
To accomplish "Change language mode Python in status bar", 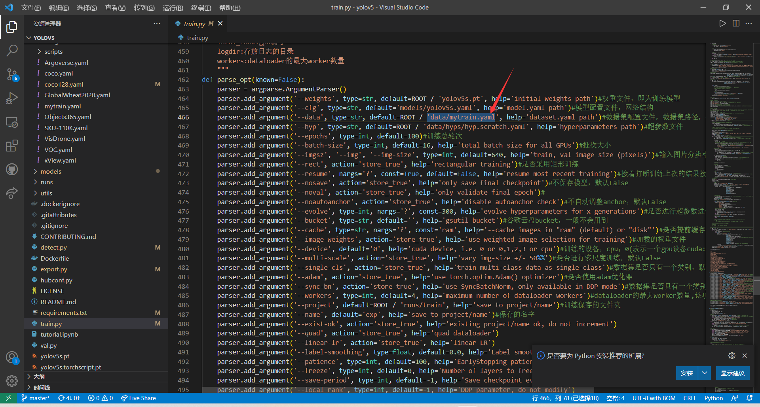I will [714, 398].
